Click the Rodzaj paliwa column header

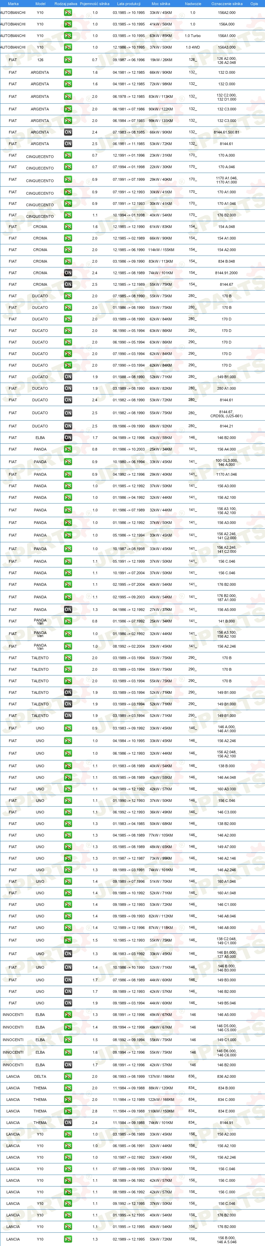tap(66, 3)
